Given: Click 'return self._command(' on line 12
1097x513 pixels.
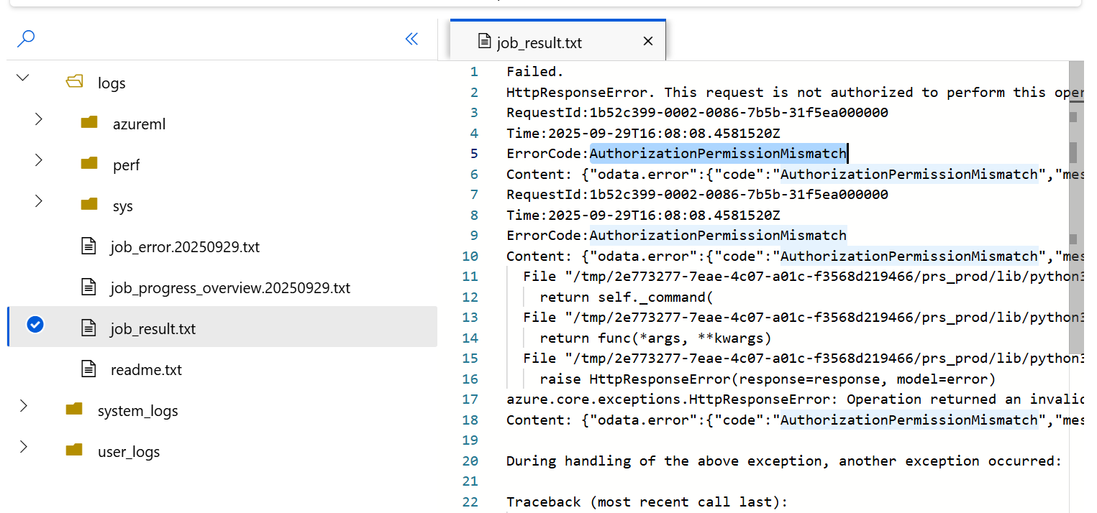Looking at the screenshot, I should click(x=627, y=297).
